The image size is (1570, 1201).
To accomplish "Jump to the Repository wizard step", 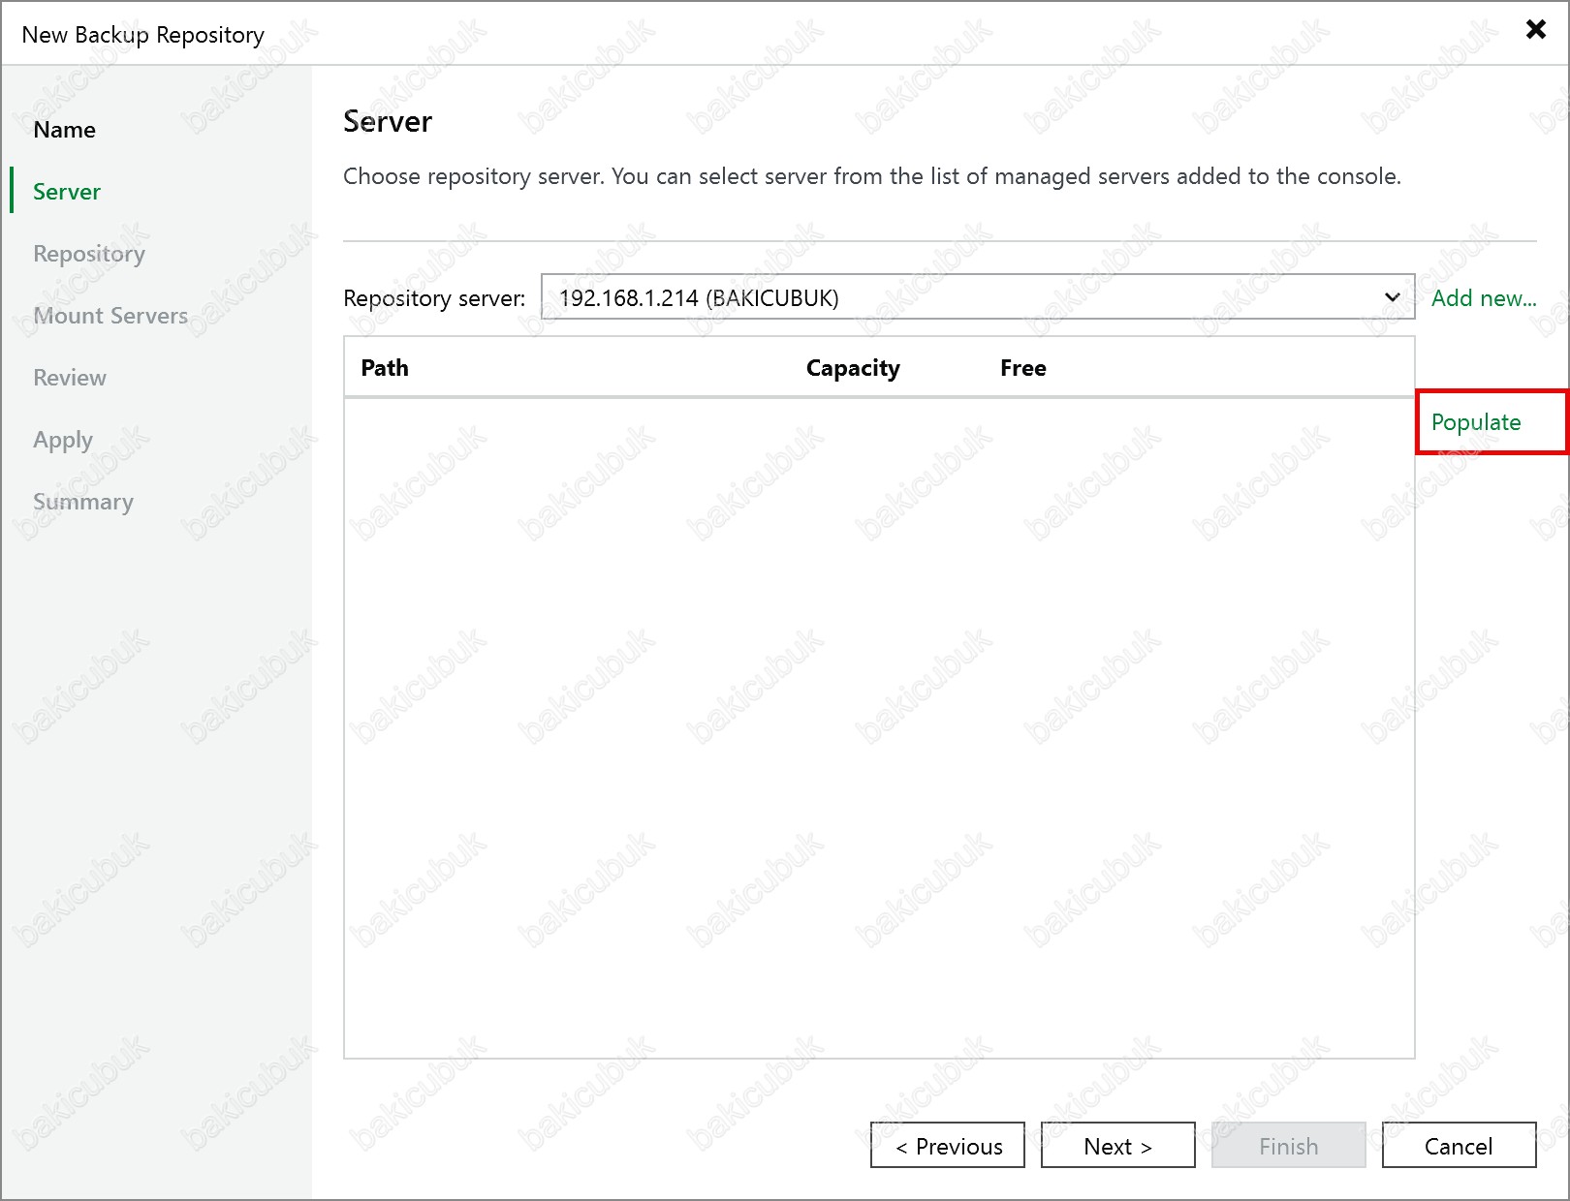I will pyautogui.click(x=88, y=254).
